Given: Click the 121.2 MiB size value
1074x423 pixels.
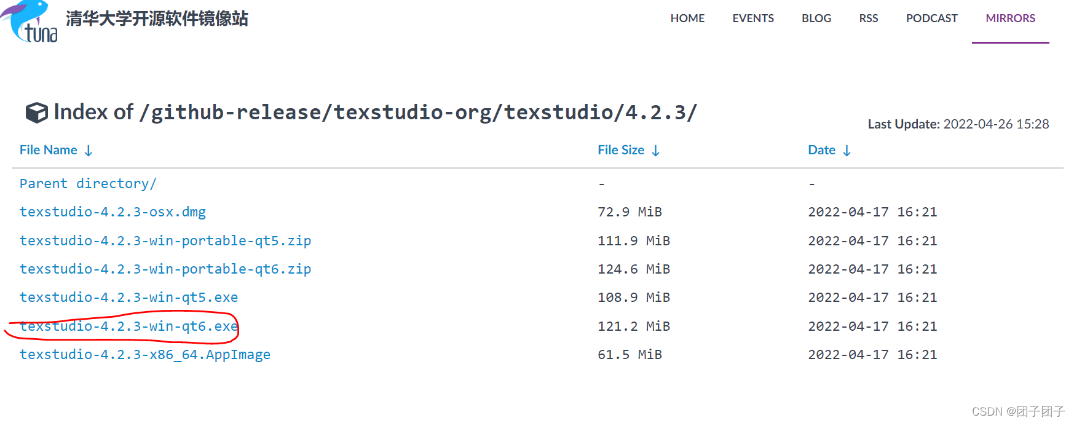Looking at the screenshot, I should tap(634, 326).
